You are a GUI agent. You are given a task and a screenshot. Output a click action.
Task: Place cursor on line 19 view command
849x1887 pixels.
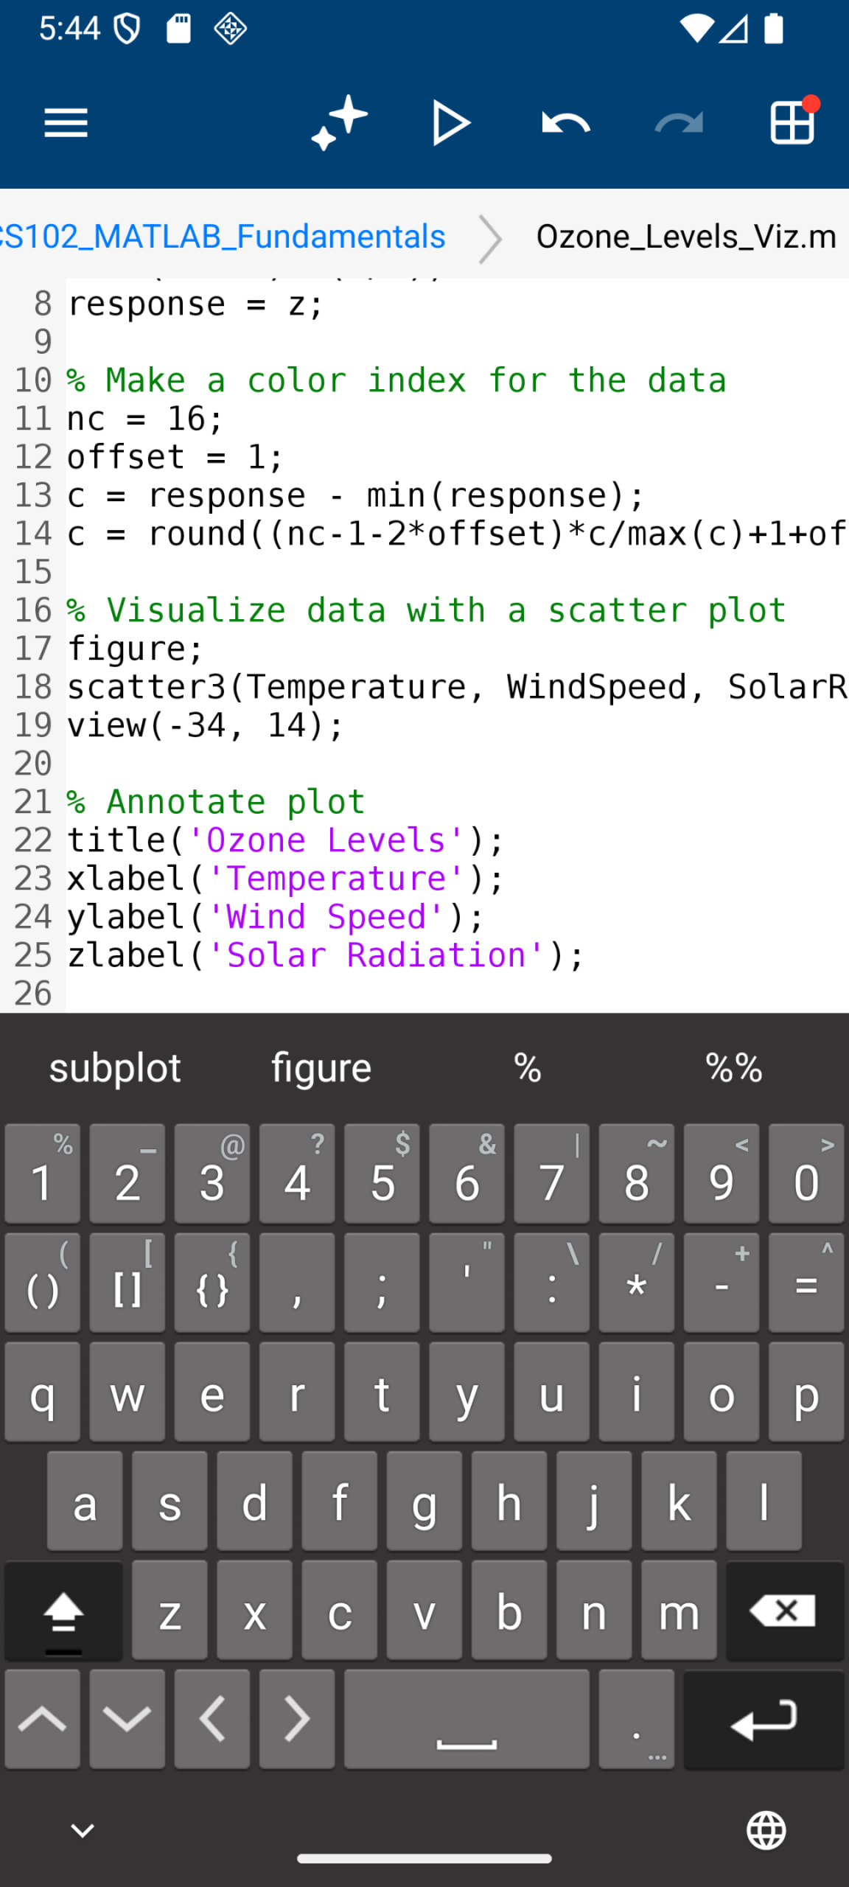tap(206, 725)
